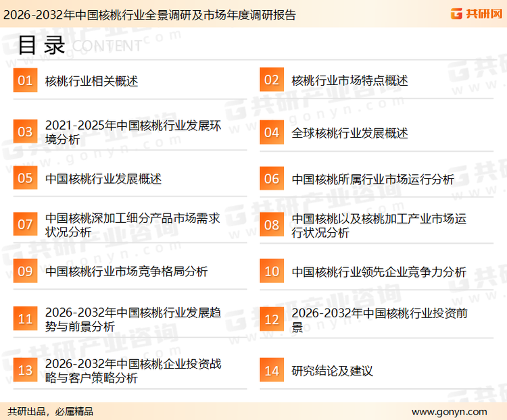507x420 pixels.
Task: Click the orange 07 number badge
Action: click(x=25, y=224)
